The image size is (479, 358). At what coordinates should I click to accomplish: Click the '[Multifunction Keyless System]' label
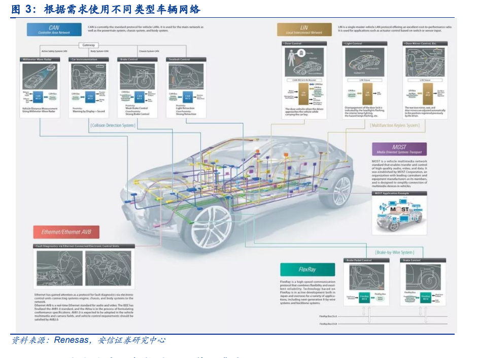click(x=395, y=125)
